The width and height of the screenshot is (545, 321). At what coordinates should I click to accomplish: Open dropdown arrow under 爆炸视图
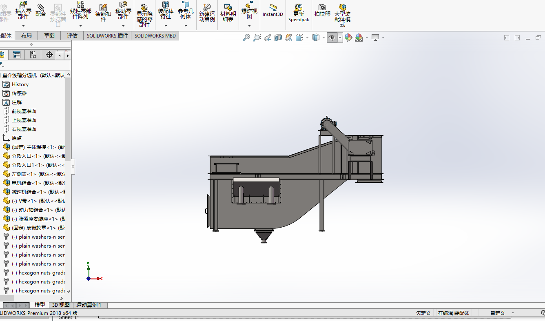[249, 26]
